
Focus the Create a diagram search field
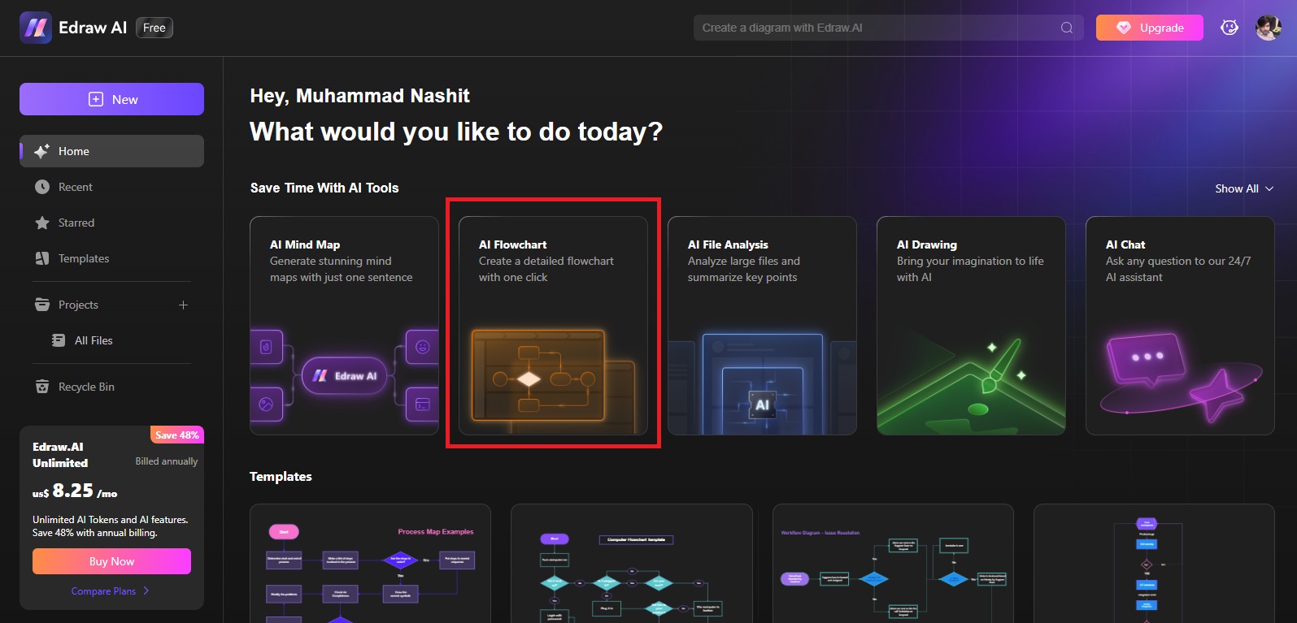(x=888, y=28)
